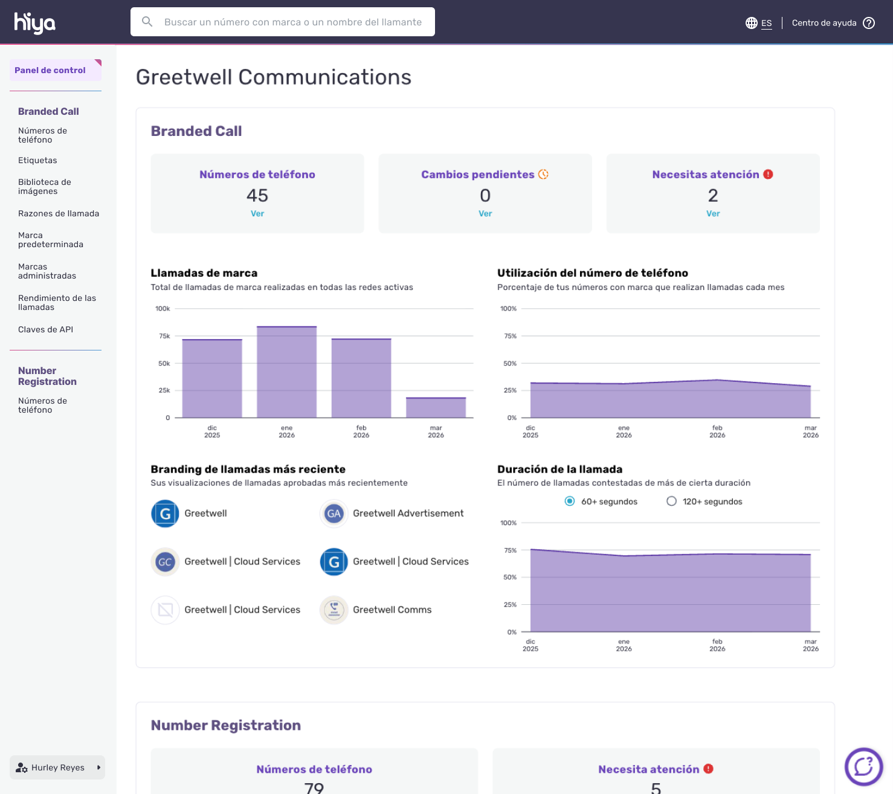
Task: Click the globe language icon
Action: [x=751, y=23]
